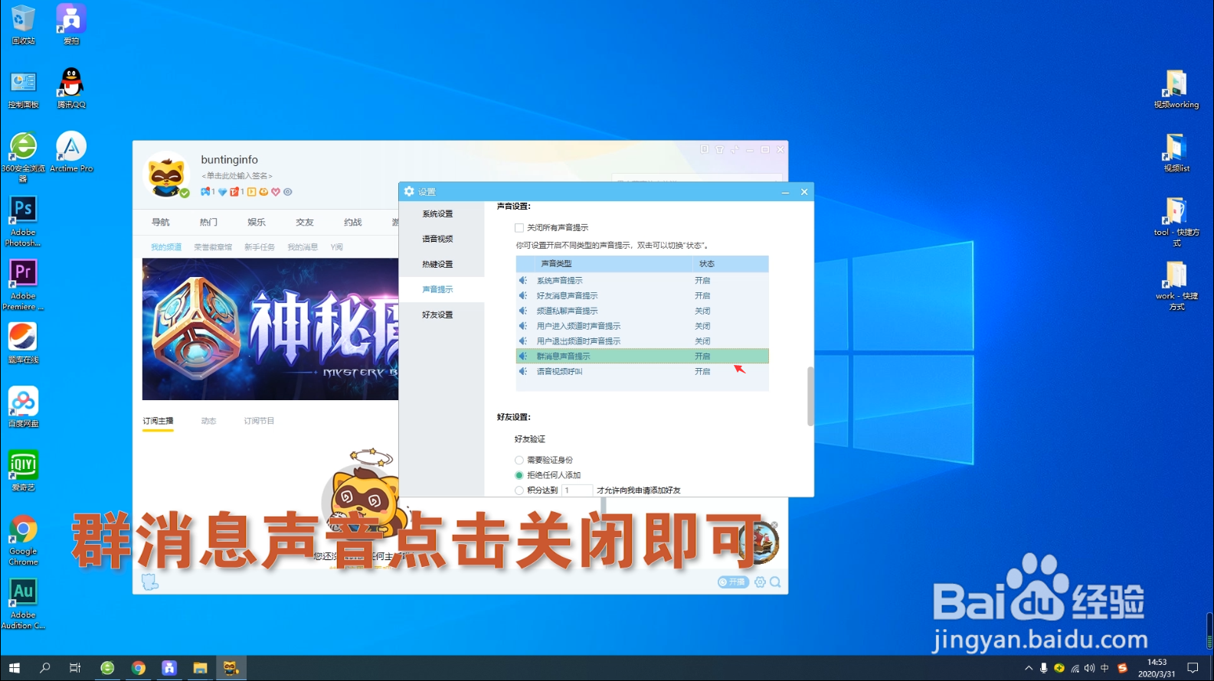Select 拒绝任何人添加 radio option
1214x681 pixels.
coord(519,475)
